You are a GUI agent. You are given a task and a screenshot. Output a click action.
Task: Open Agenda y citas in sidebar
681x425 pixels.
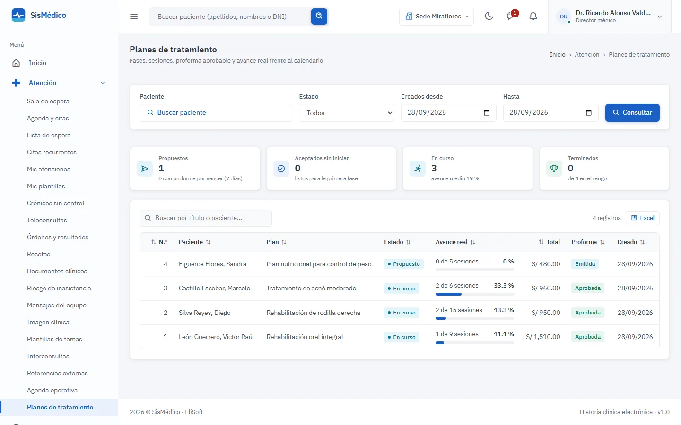coord(48,118)
